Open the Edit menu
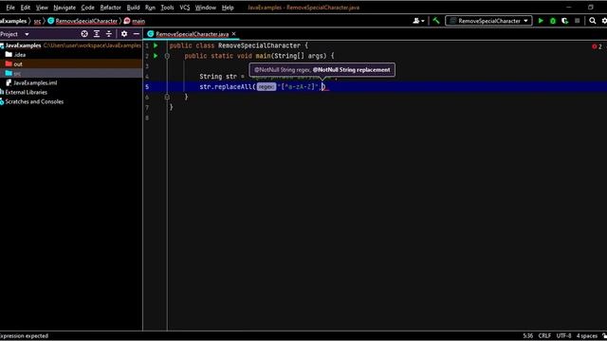 [x=26, y=8]
